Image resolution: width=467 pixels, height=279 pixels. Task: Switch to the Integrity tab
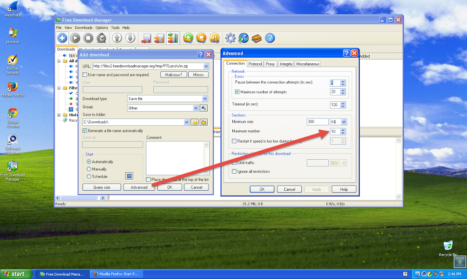(286, 64)
